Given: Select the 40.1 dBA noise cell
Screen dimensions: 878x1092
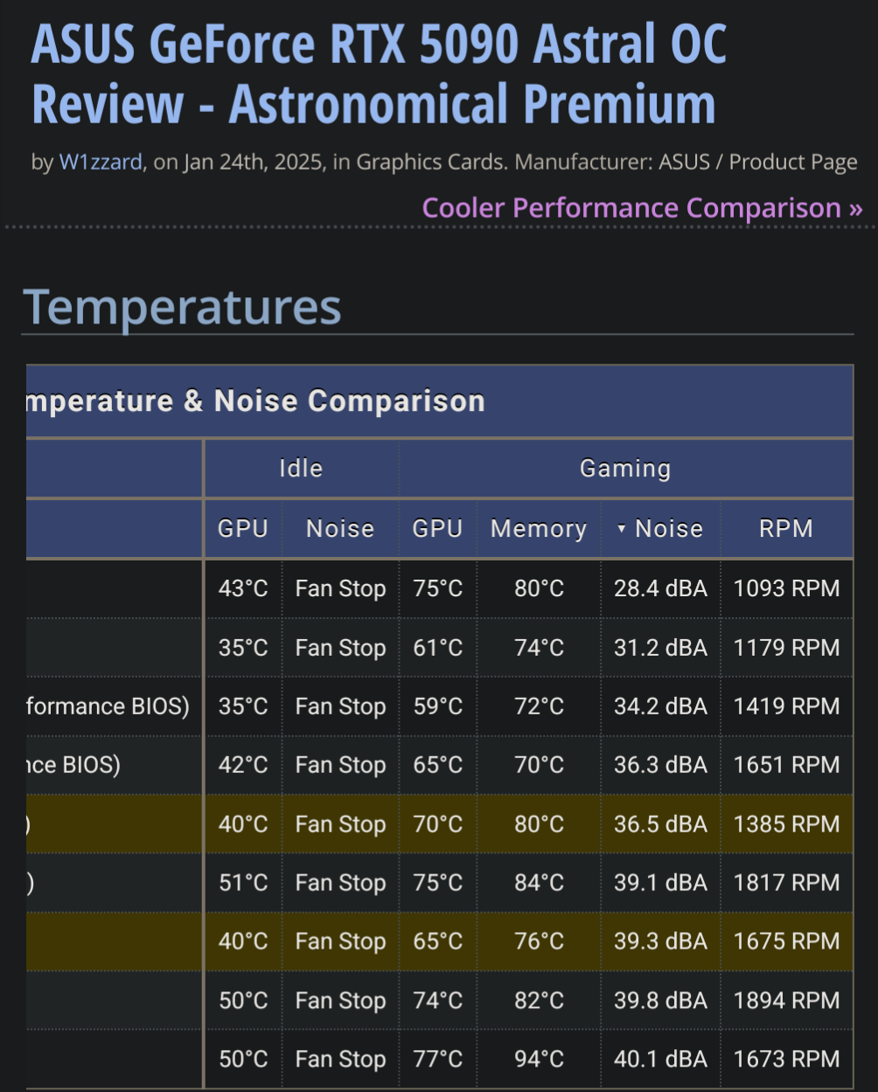Looking at the screenshot, I should click(x=660, y=1059).
